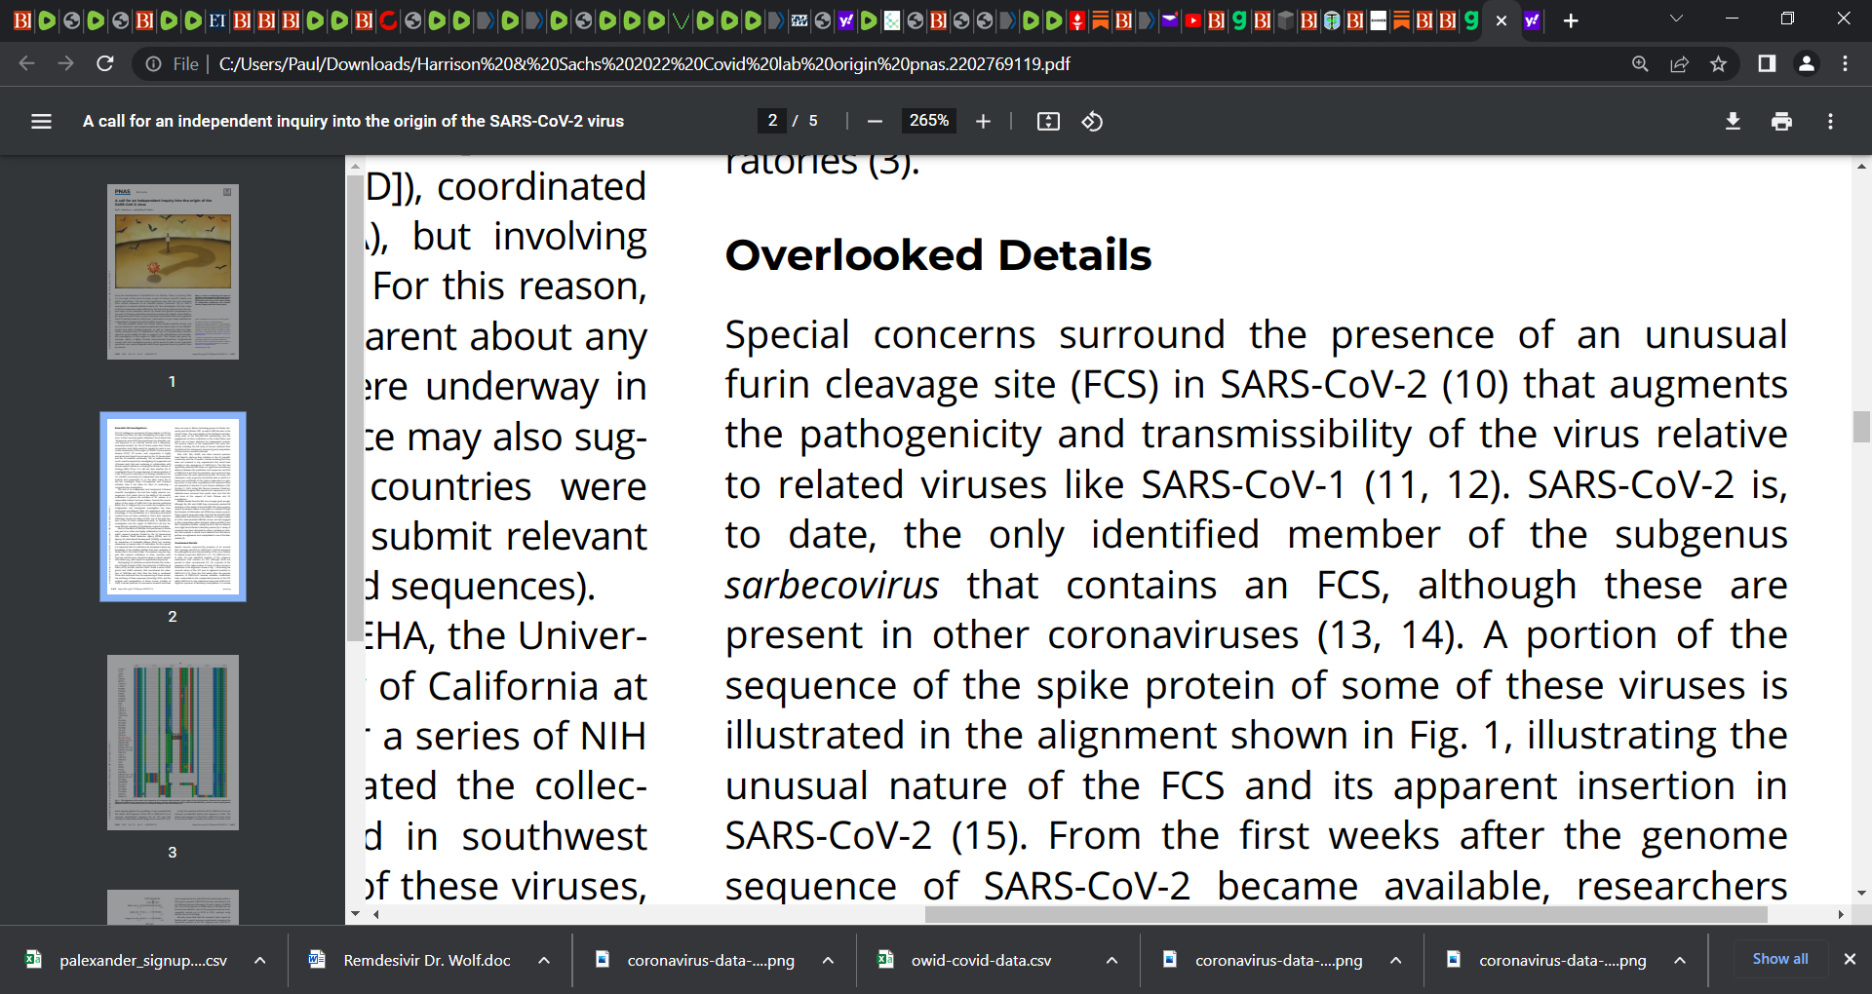View site information icon beside File
This screenshot has width=1872, height=994.
tap(154, 63)
